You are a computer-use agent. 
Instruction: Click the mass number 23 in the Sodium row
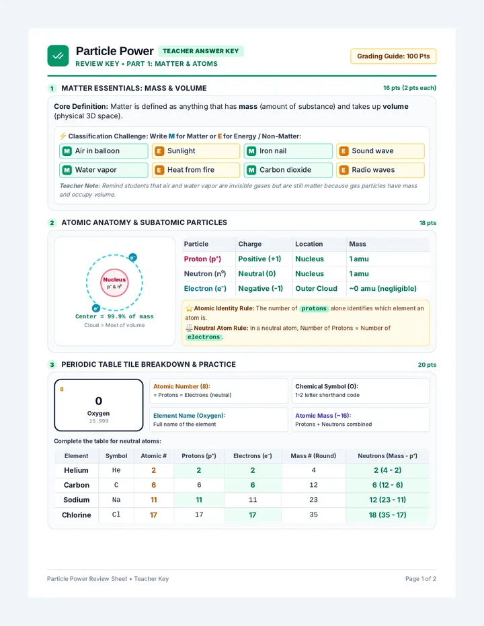coord(313,500)
